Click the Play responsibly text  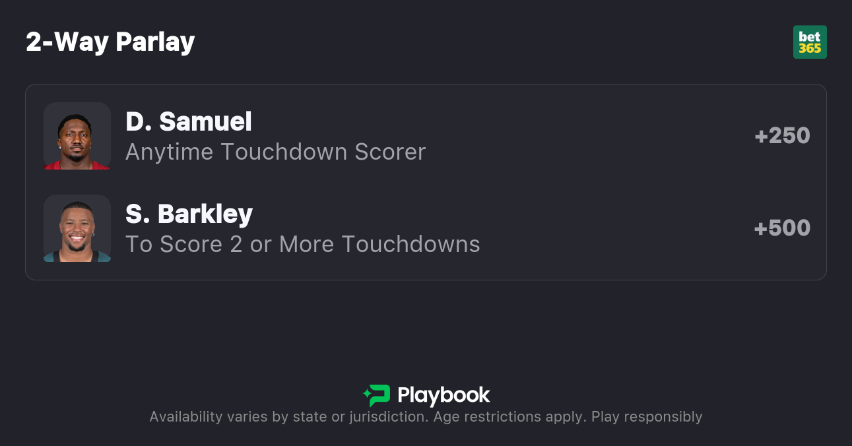tap(647, 417)
